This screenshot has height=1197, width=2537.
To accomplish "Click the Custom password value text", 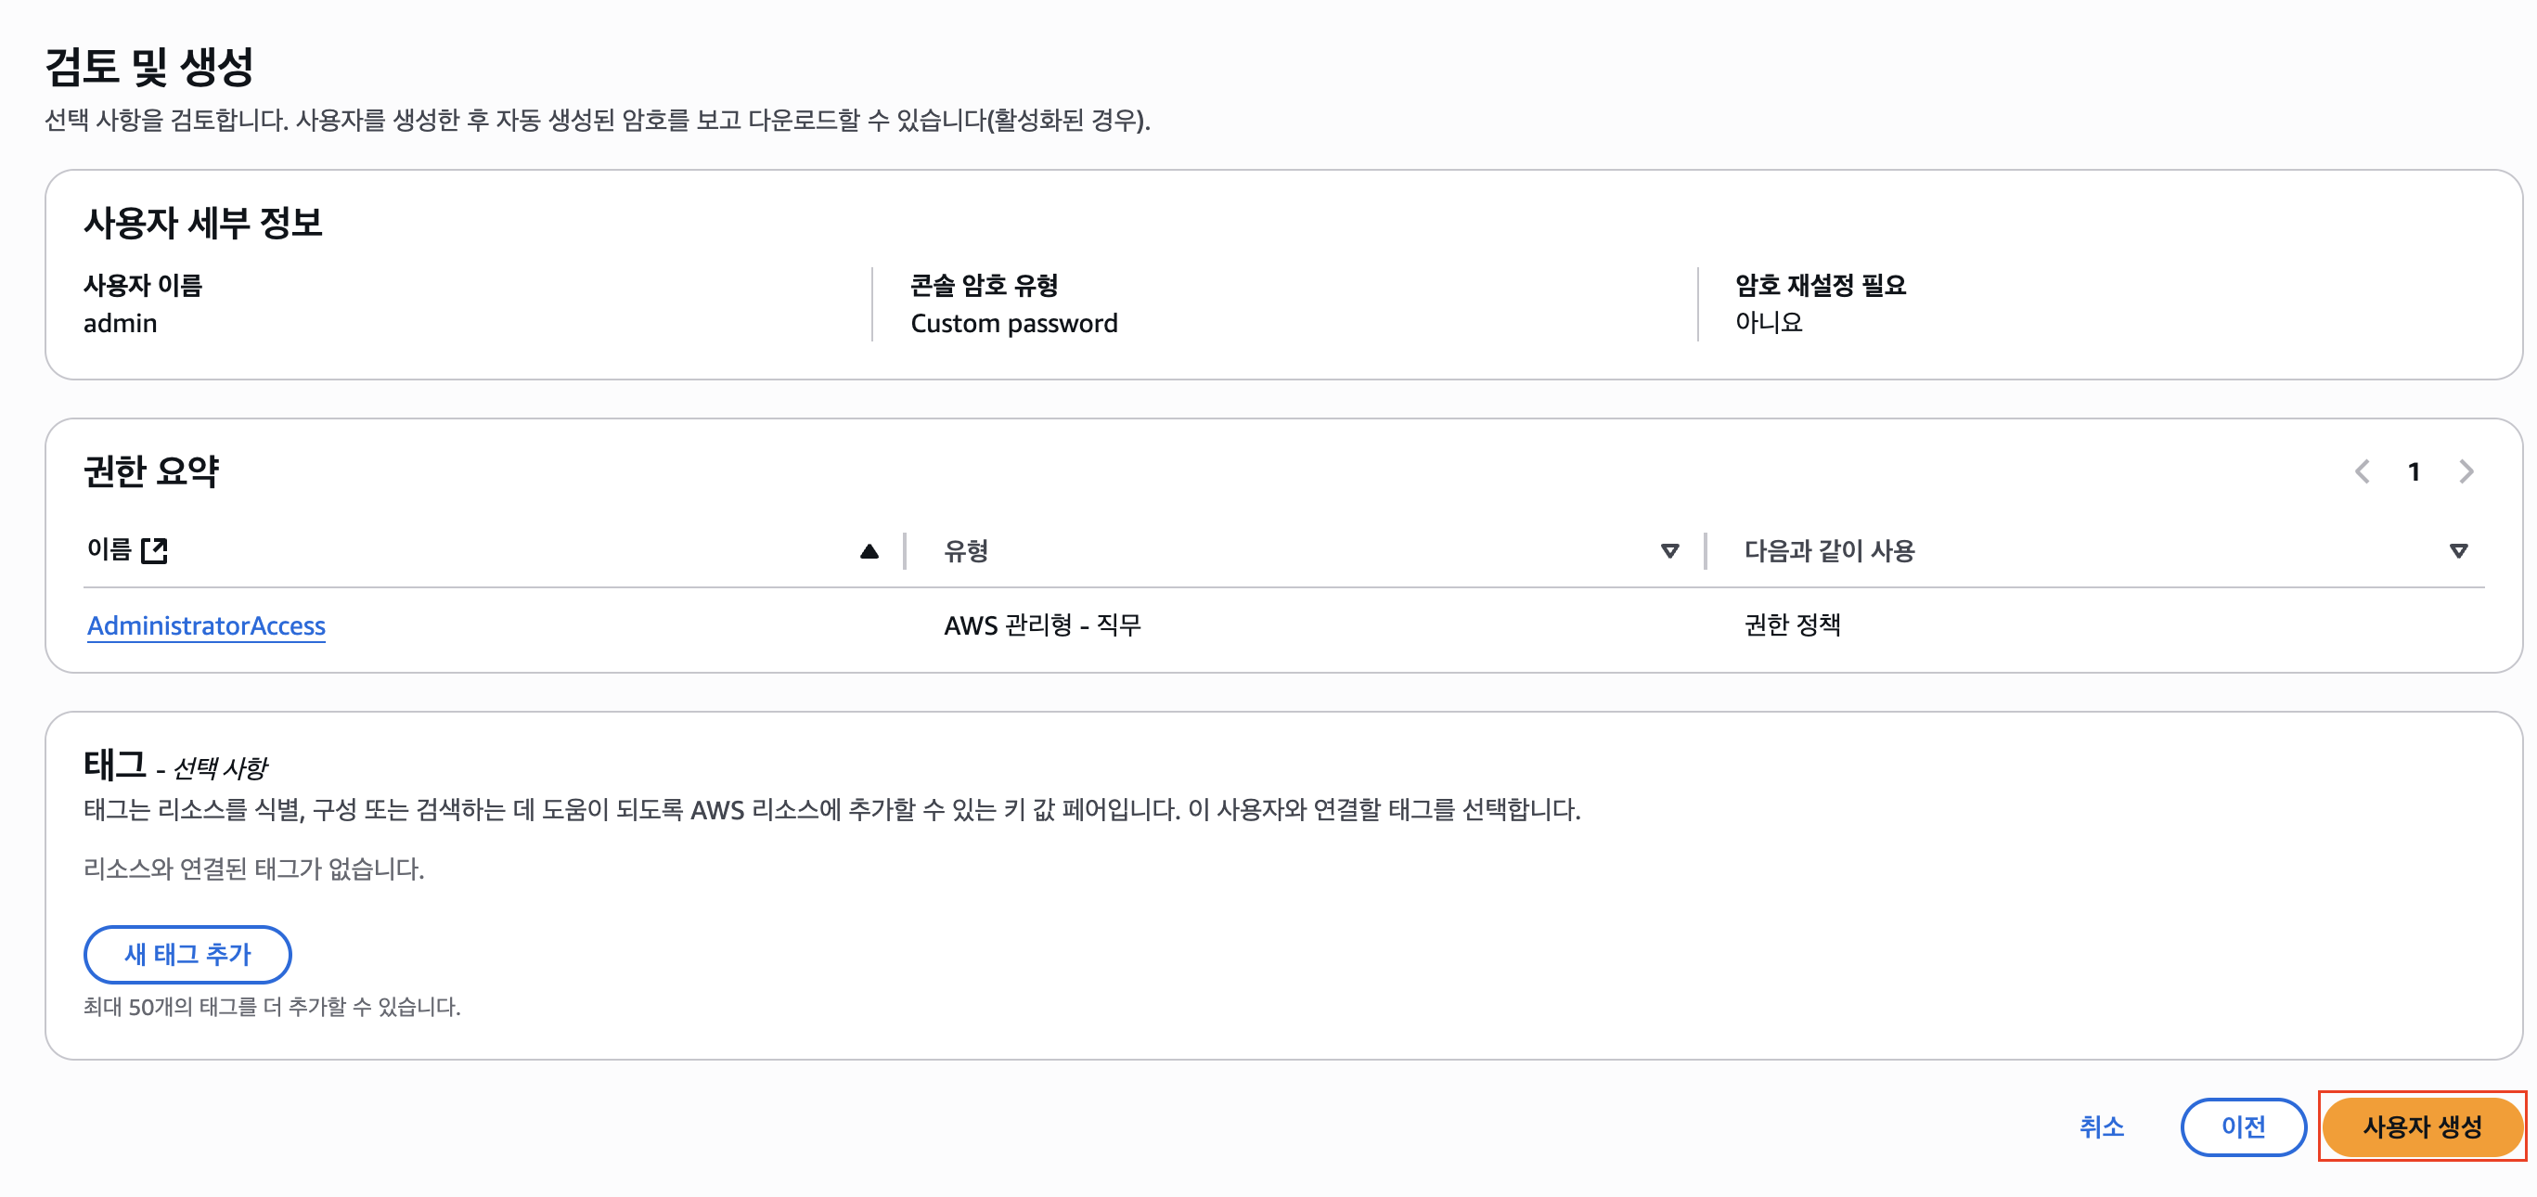I will point(1013,323).
